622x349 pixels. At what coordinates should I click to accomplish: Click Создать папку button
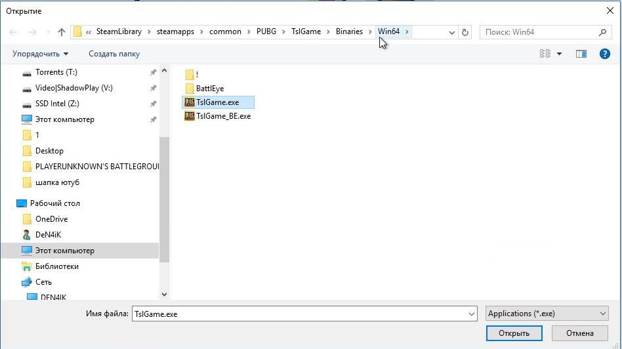[x=114, y=54]
